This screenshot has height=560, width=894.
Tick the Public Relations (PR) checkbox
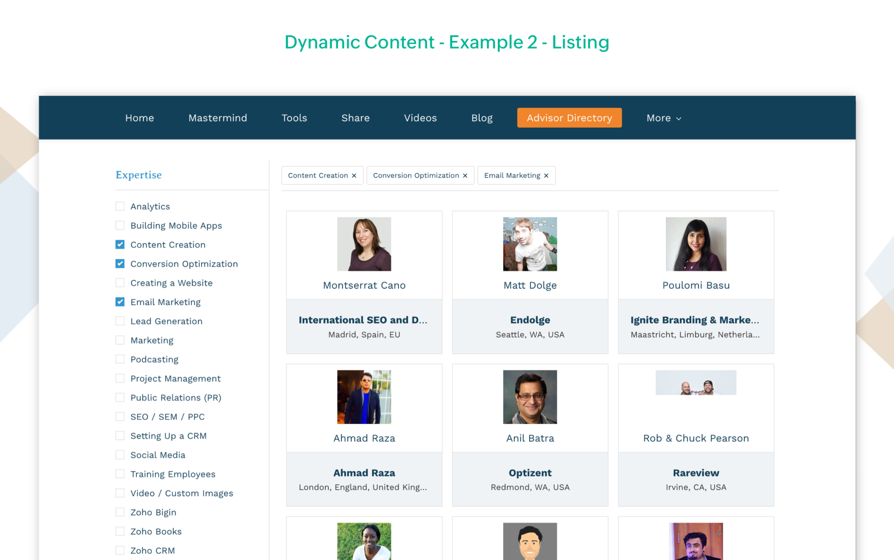[120, 397]
